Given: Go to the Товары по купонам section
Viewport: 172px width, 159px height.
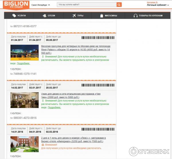Looking at the screenshot, I should pos(150,15).
